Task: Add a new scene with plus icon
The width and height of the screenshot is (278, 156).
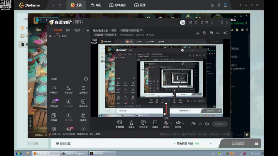Action: [88, 31]
